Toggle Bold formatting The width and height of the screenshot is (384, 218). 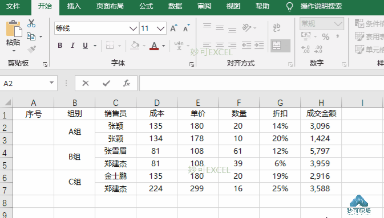click(60, 46)
